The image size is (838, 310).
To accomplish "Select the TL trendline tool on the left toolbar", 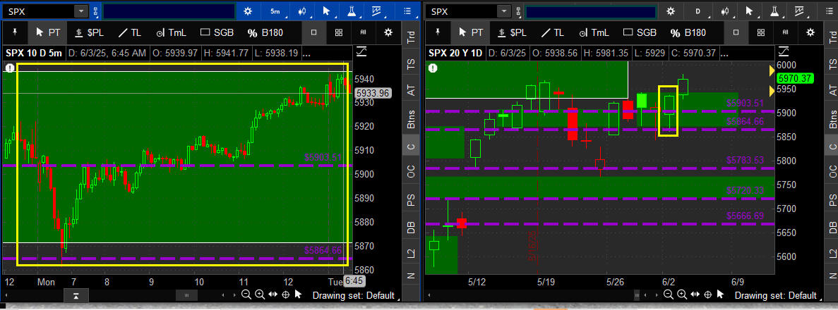I will (x=129, y=32).
